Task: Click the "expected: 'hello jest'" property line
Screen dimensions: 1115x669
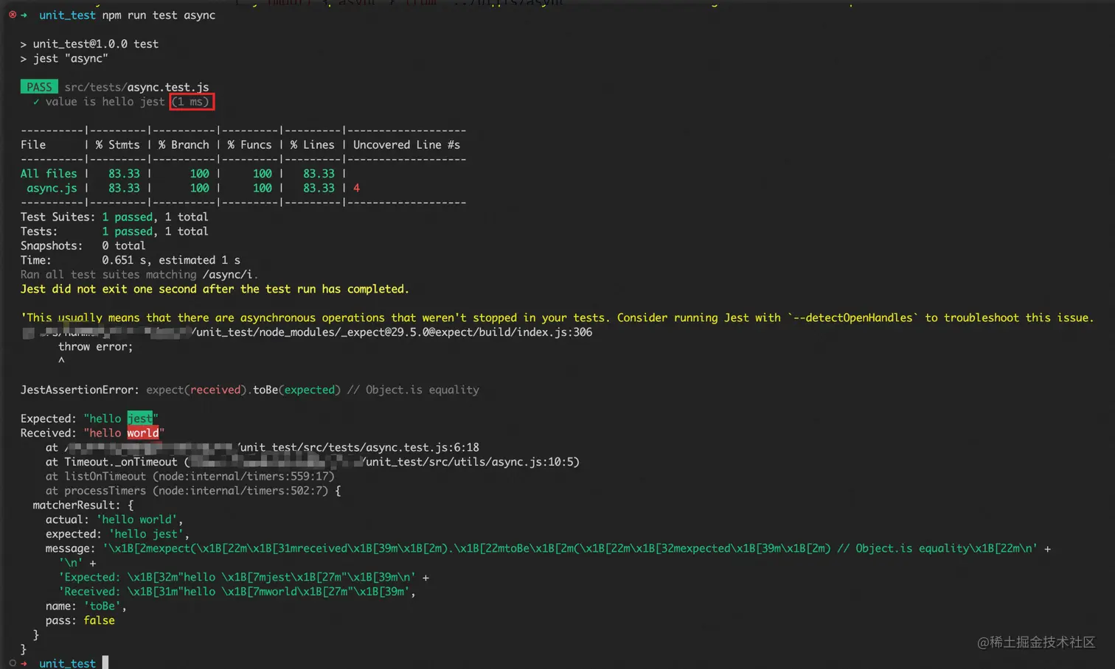Action: 117,534
